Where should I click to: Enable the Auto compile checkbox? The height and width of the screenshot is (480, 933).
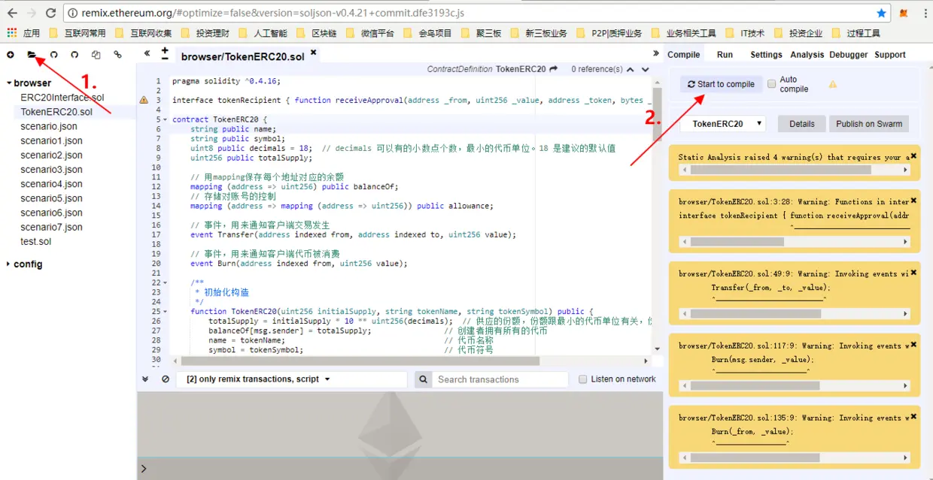(771, 84)
